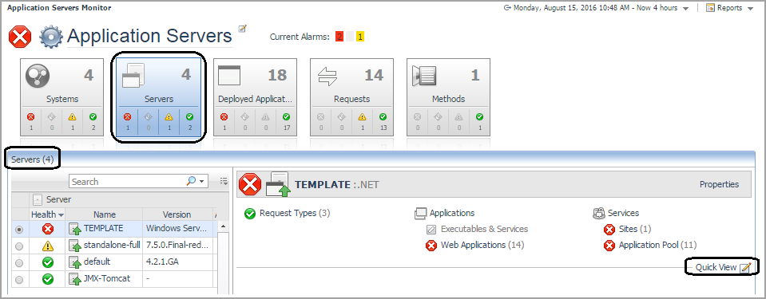This screenshot has height=299, width=766.
Task: Click the Web Applications critical status icon
Action: click(x=431, y=246)
